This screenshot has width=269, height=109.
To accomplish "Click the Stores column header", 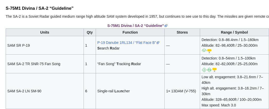I will click(182, 32).
